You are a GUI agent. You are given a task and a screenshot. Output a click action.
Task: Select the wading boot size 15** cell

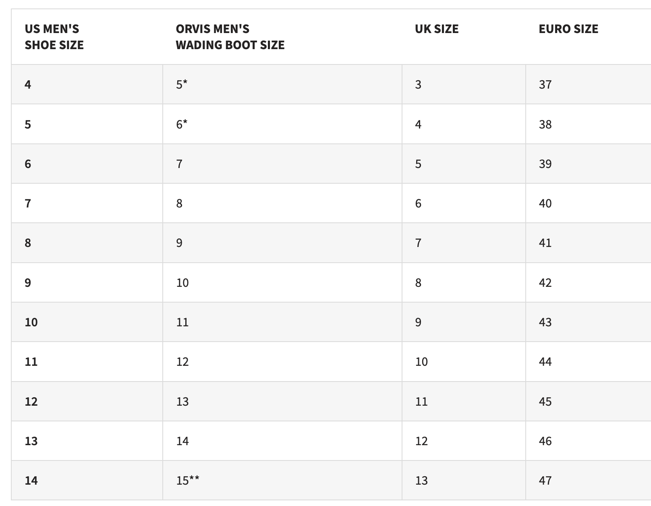(x=282, y=481)
